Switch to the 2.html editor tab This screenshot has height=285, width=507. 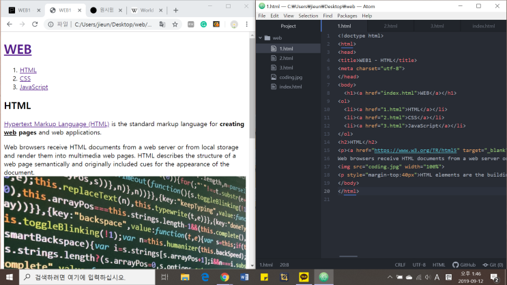(390, 26)
